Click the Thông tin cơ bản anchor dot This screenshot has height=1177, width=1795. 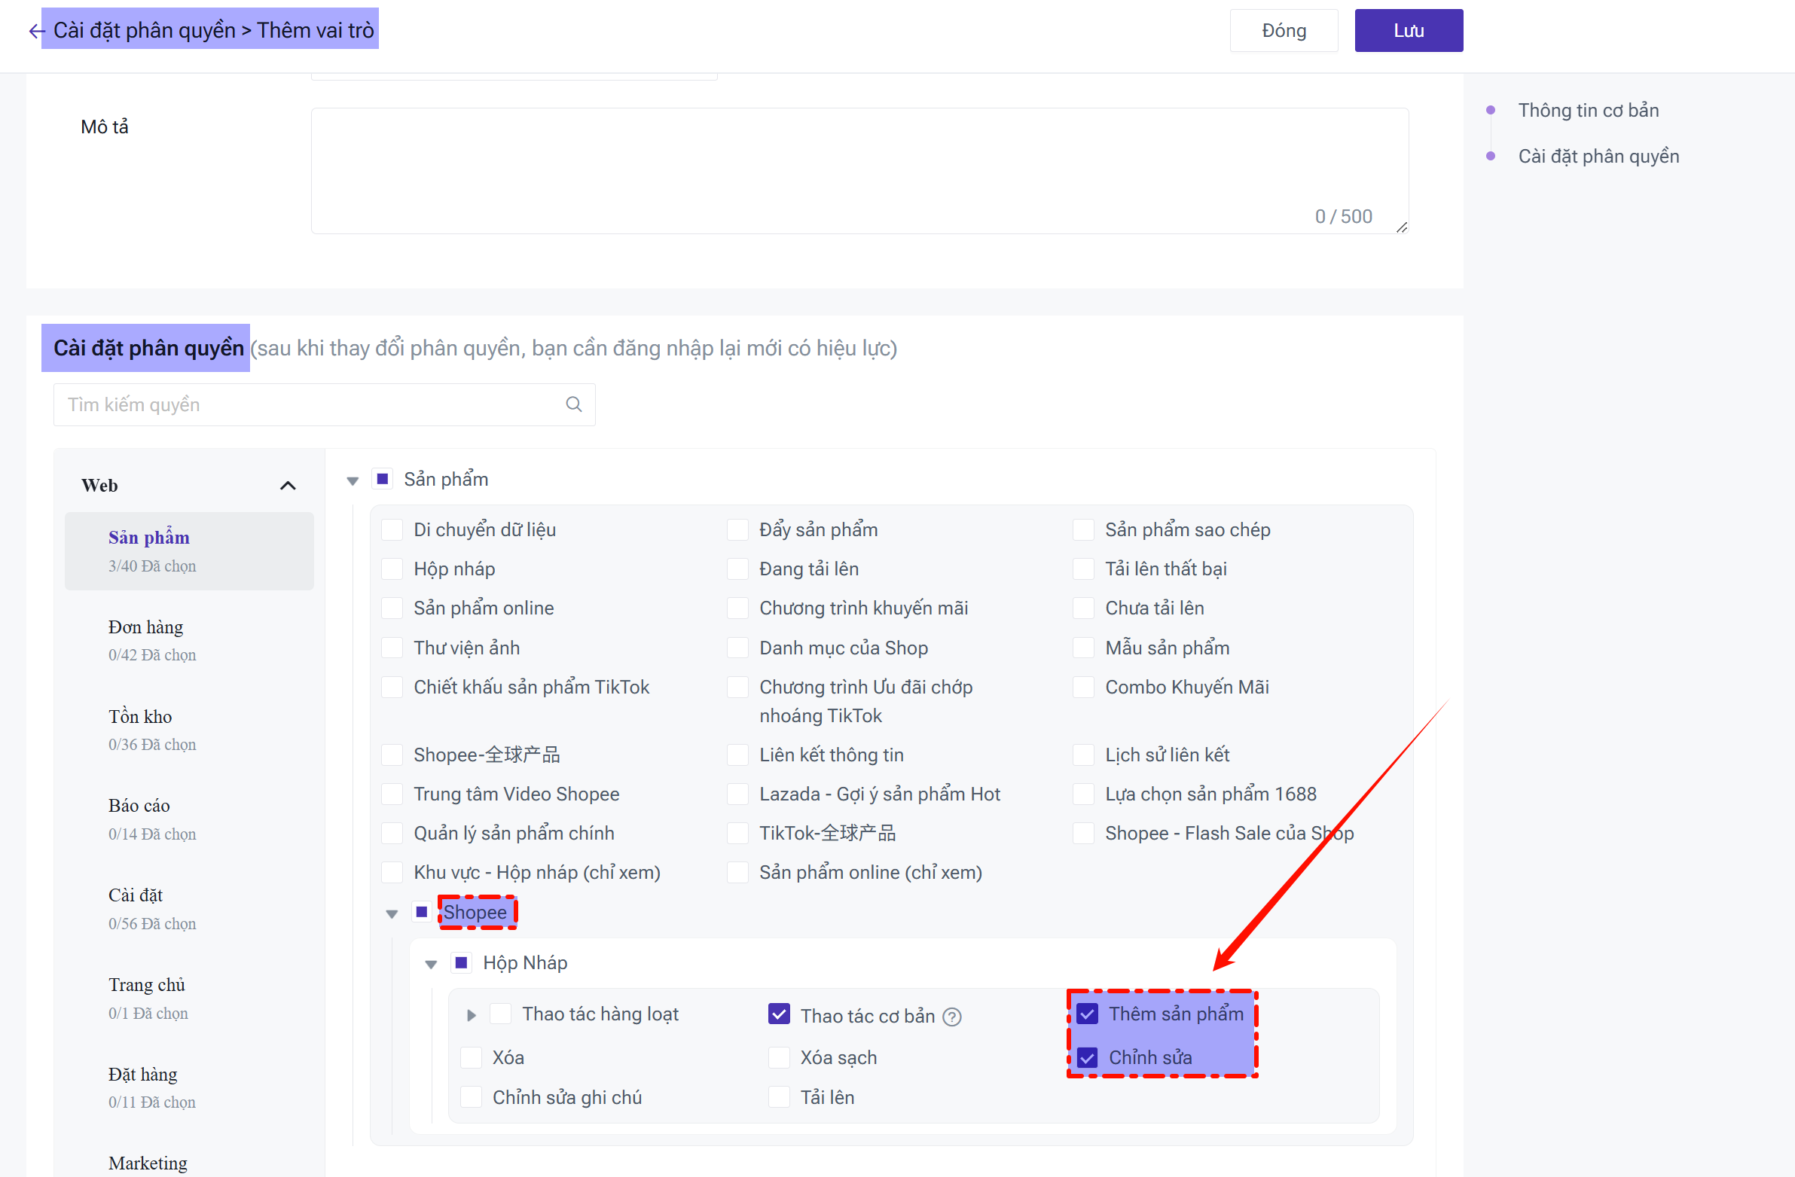(1490, 110)
